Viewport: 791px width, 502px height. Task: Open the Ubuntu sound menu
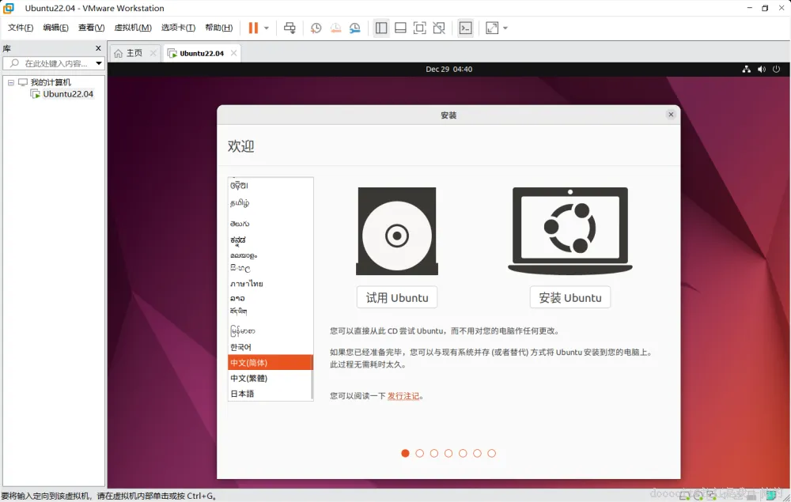click(760, 69)
